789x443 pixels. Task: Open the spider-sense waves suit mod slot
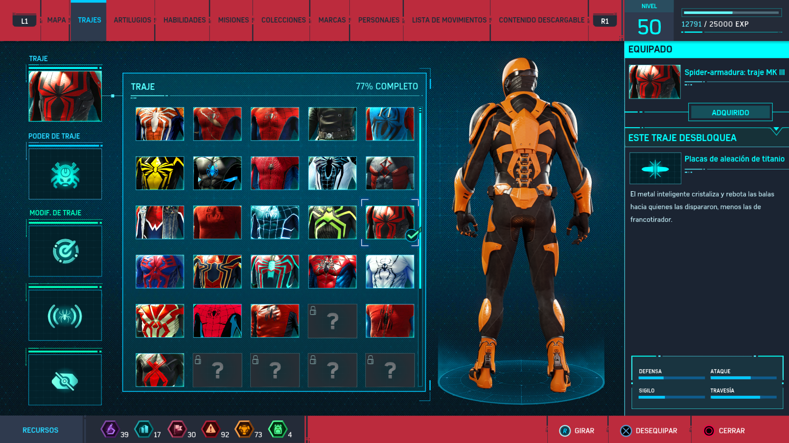[65, 315]
